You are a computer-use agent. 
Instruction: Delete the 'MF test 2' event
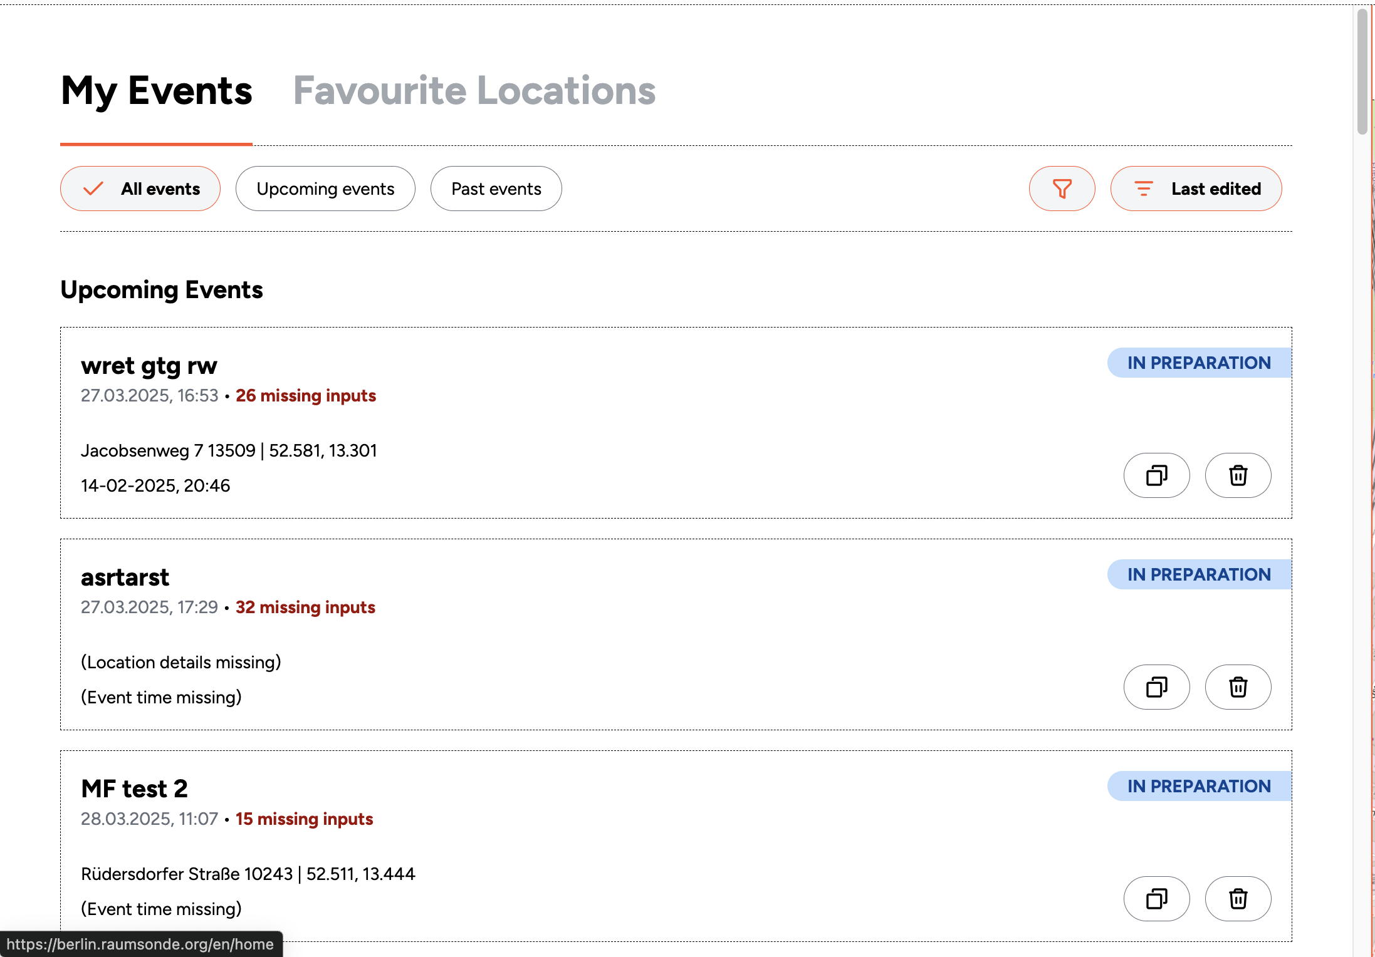1238,899
